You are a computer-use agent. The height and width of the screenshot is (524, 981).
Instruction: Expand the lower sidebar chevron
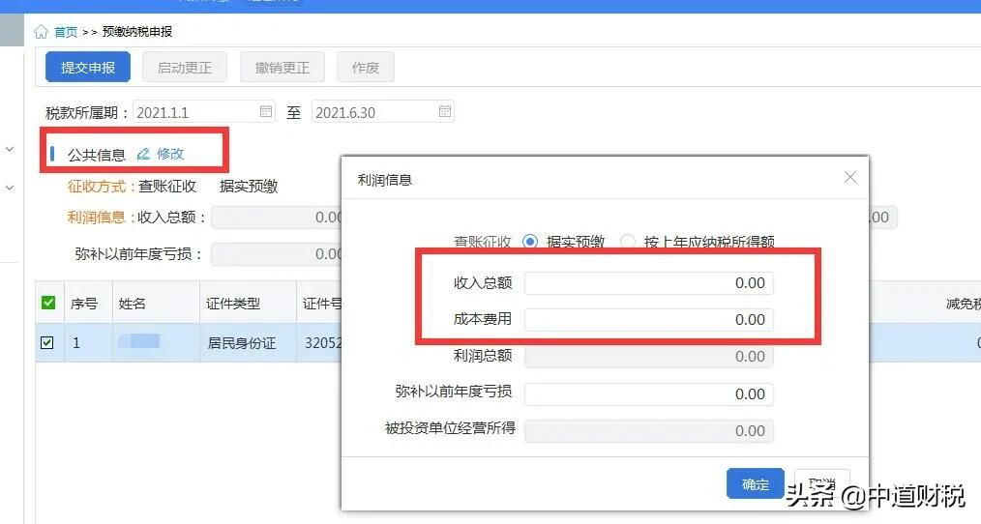(x=10, y=188)
